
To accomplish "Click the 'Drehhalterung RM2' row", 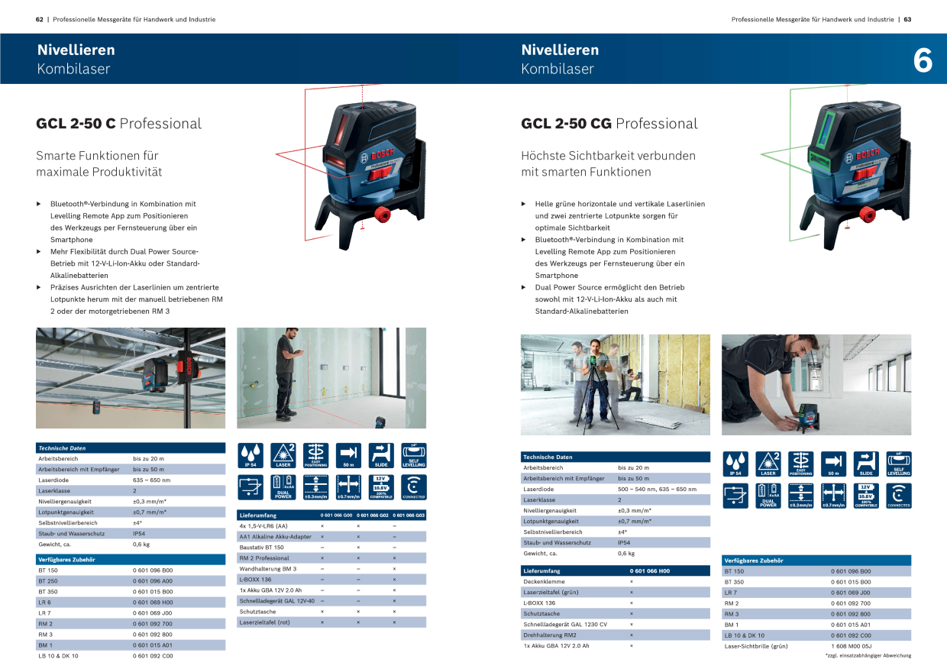I will point(616,635).
